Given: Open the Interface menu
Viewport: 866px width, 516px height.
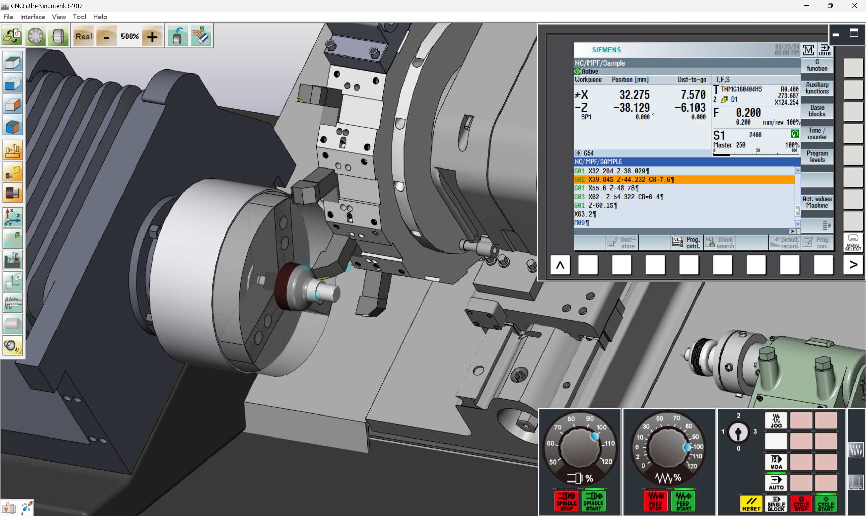Looking at the screenshot, I should pos(32,17).
